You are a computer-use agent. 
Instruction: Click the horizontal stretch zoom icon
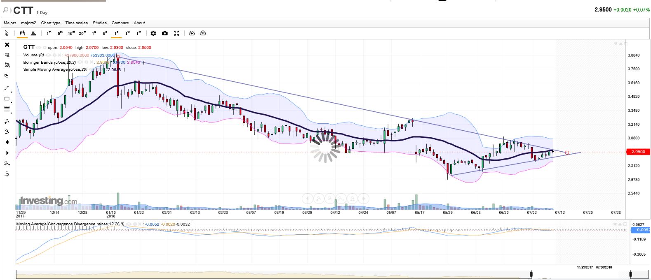tap(7, 163)
